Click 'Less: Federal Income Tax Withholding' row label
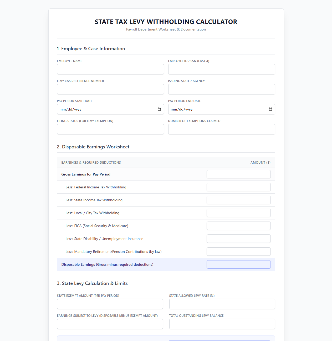332x341 pixels. [x=96, y=187]
